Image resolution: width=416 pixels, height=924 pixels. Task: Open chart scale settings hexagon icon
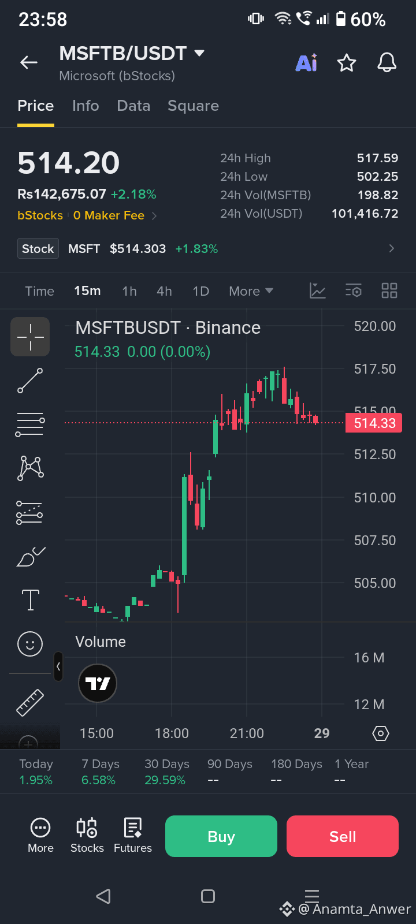point(381,733)
